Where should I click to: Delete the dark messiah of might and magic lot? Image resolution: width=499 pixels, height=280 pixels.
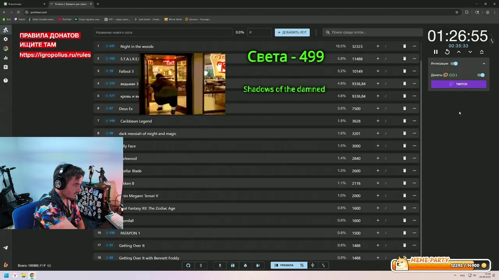[404, 133]
